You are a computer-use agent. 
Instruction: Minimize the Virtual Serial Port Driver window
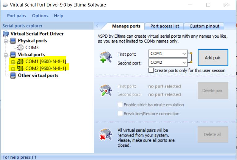(190, 5)
